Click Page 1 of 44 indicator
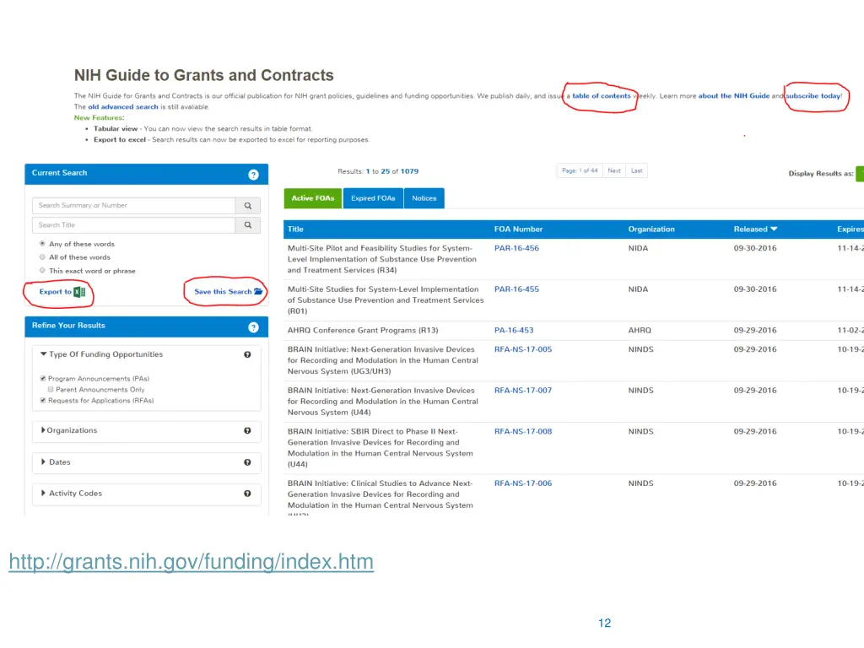Screen dimensions: 864x648 pyautogui.click(x=580, y=170)
